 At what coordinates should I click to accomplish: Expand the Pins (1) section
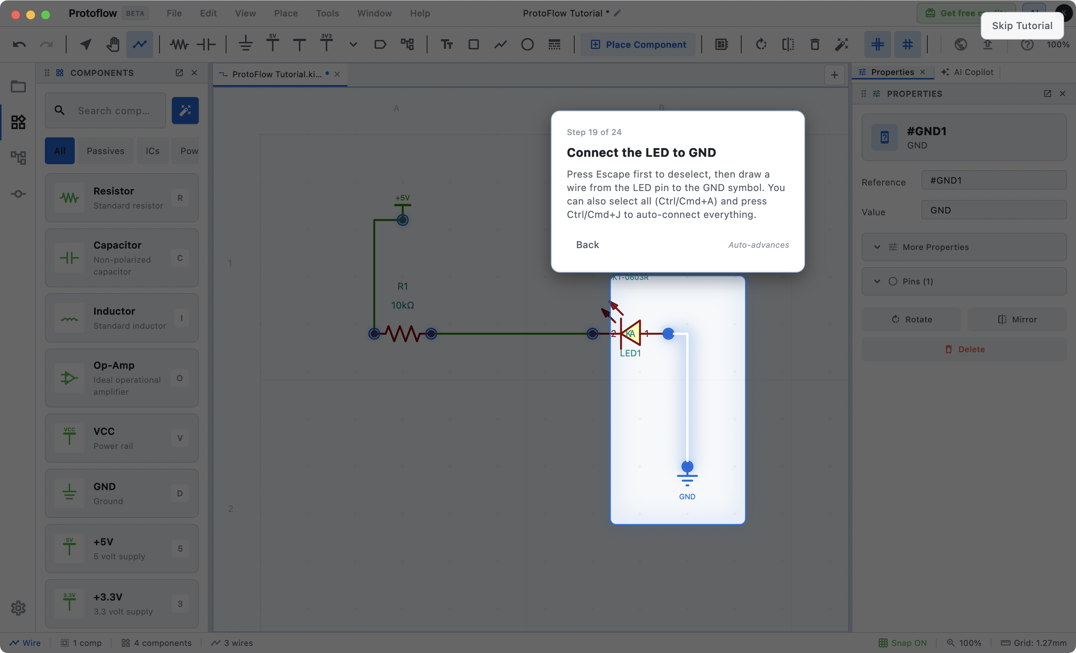pos(964,281)
